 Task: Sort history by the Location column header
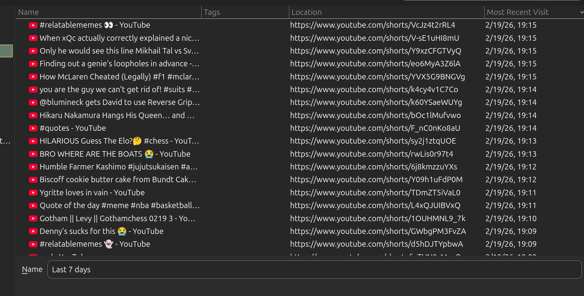387,12
